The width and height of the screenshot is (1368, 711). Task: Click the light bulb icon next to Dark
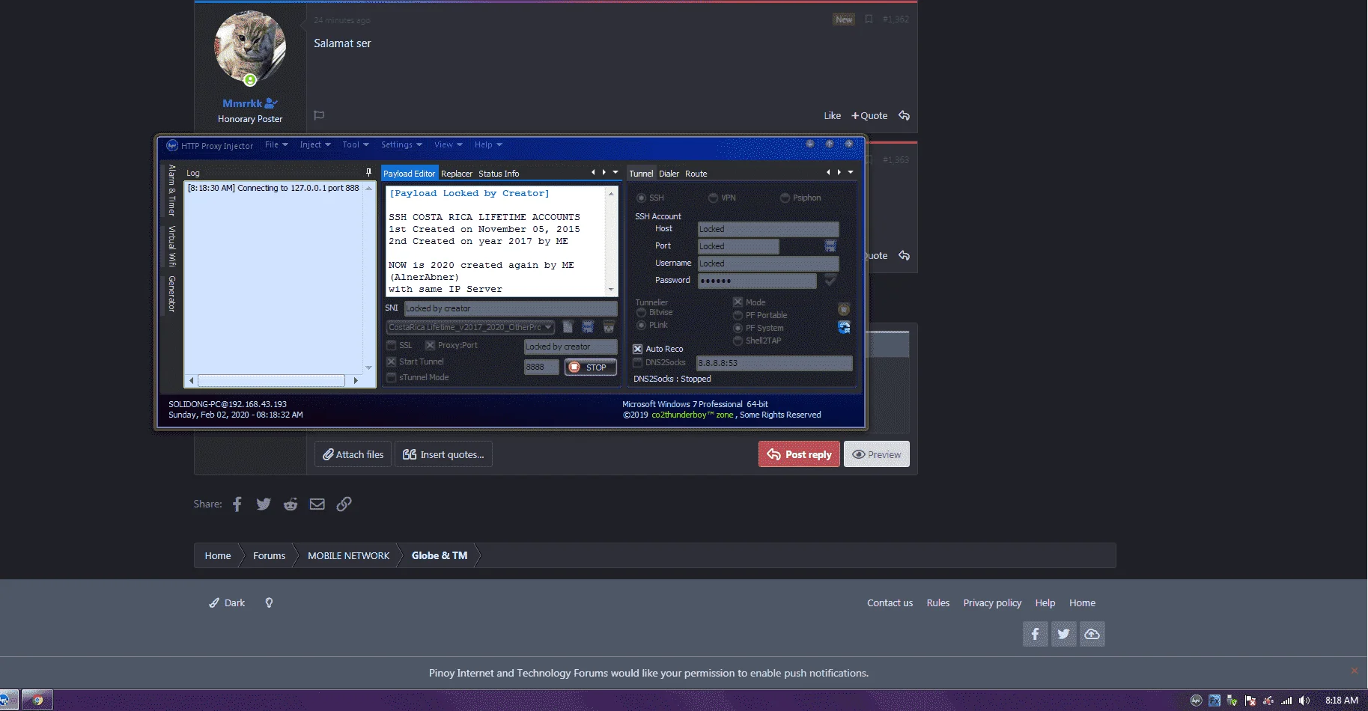click(x=269, y=602)
